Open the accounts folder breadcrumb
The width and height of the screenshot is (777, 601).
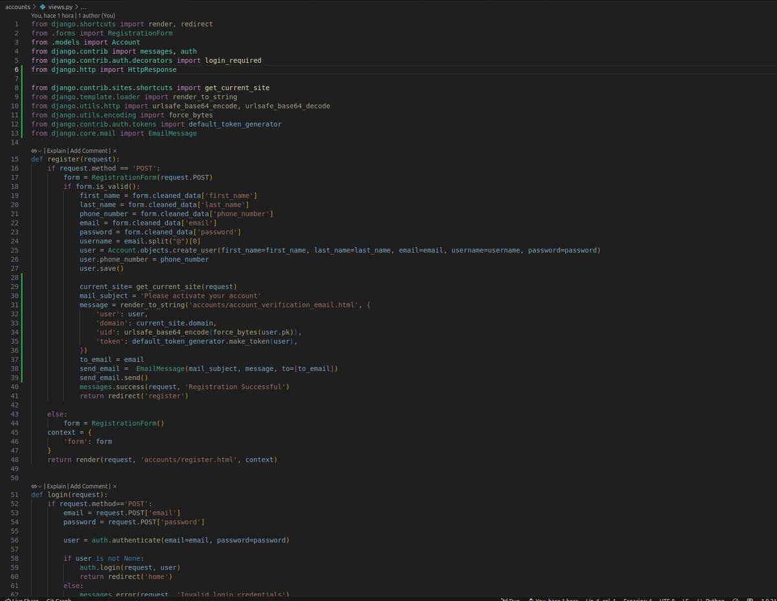[x=17, y=6]
